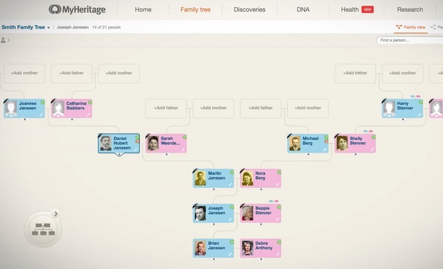Click Add mother above Joannes Janssen
This screenshot has width=443, height=269.
click(25, 73)
